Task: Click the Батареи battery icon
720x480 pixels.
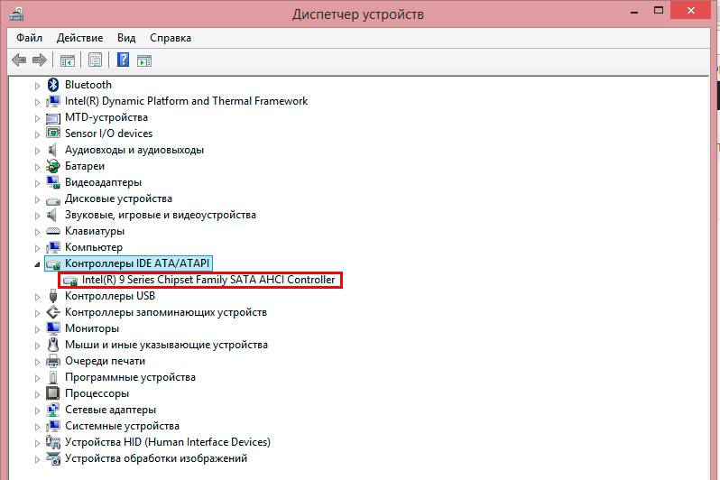Action: coord(53,166)
